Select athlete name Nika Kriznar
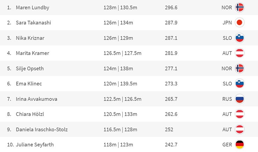This screenshot has height=152, width=258. point(30,38)
